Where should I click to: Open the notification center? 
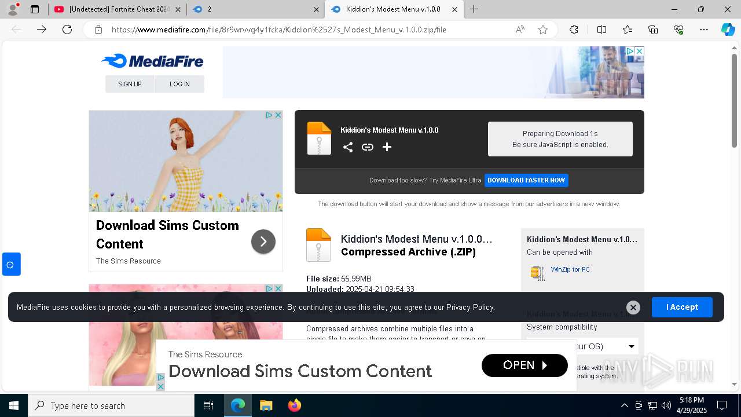(x=722, y=405)
